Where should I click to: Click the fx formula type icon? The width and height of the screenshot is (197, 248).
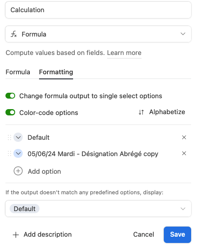(x=13, y=34)
